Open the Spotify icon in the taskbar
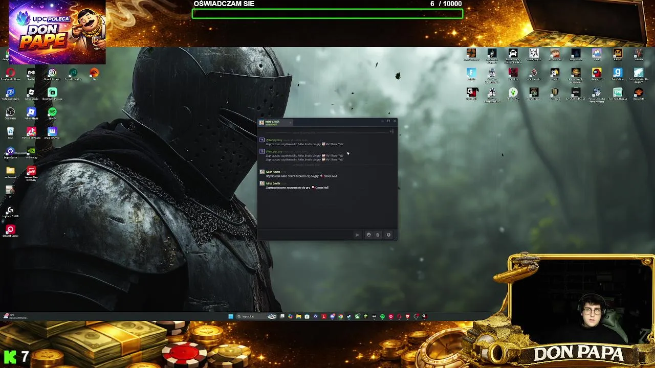 (x=382, y=316)
